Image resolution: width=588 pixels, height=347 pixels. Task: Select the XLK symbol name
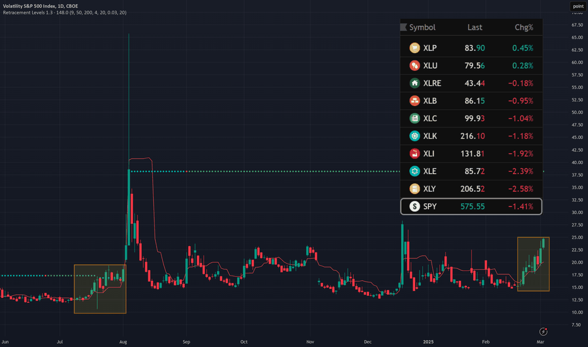point(430,136)
